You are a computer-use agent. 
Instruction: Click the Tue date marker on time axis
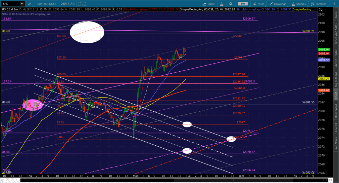(188, 176)
